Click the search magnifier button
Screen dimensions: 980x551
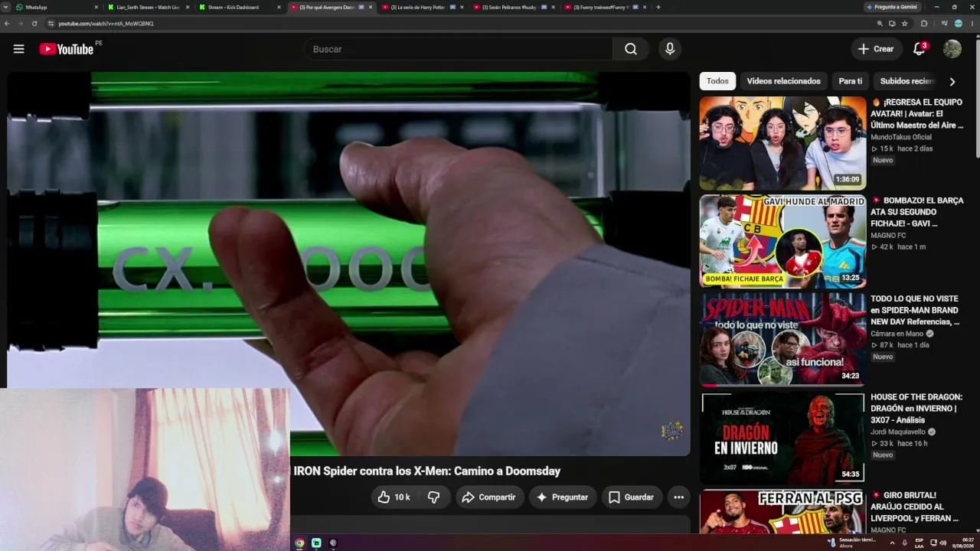coord(631,49)
